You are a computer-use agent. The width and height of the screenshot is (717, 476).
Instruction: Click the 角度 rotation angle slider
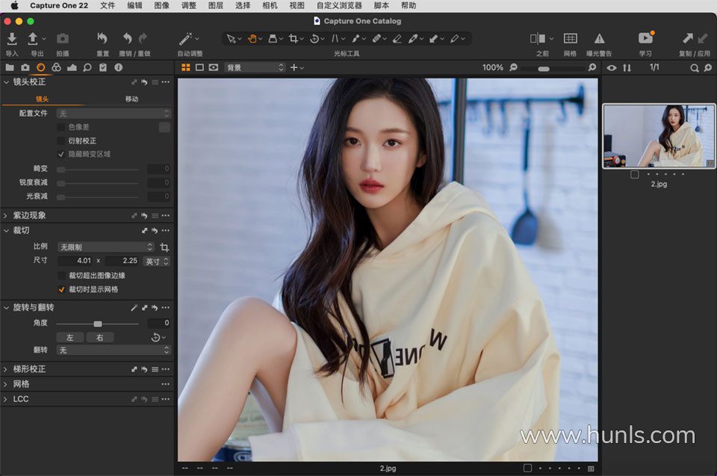(98, 324)
